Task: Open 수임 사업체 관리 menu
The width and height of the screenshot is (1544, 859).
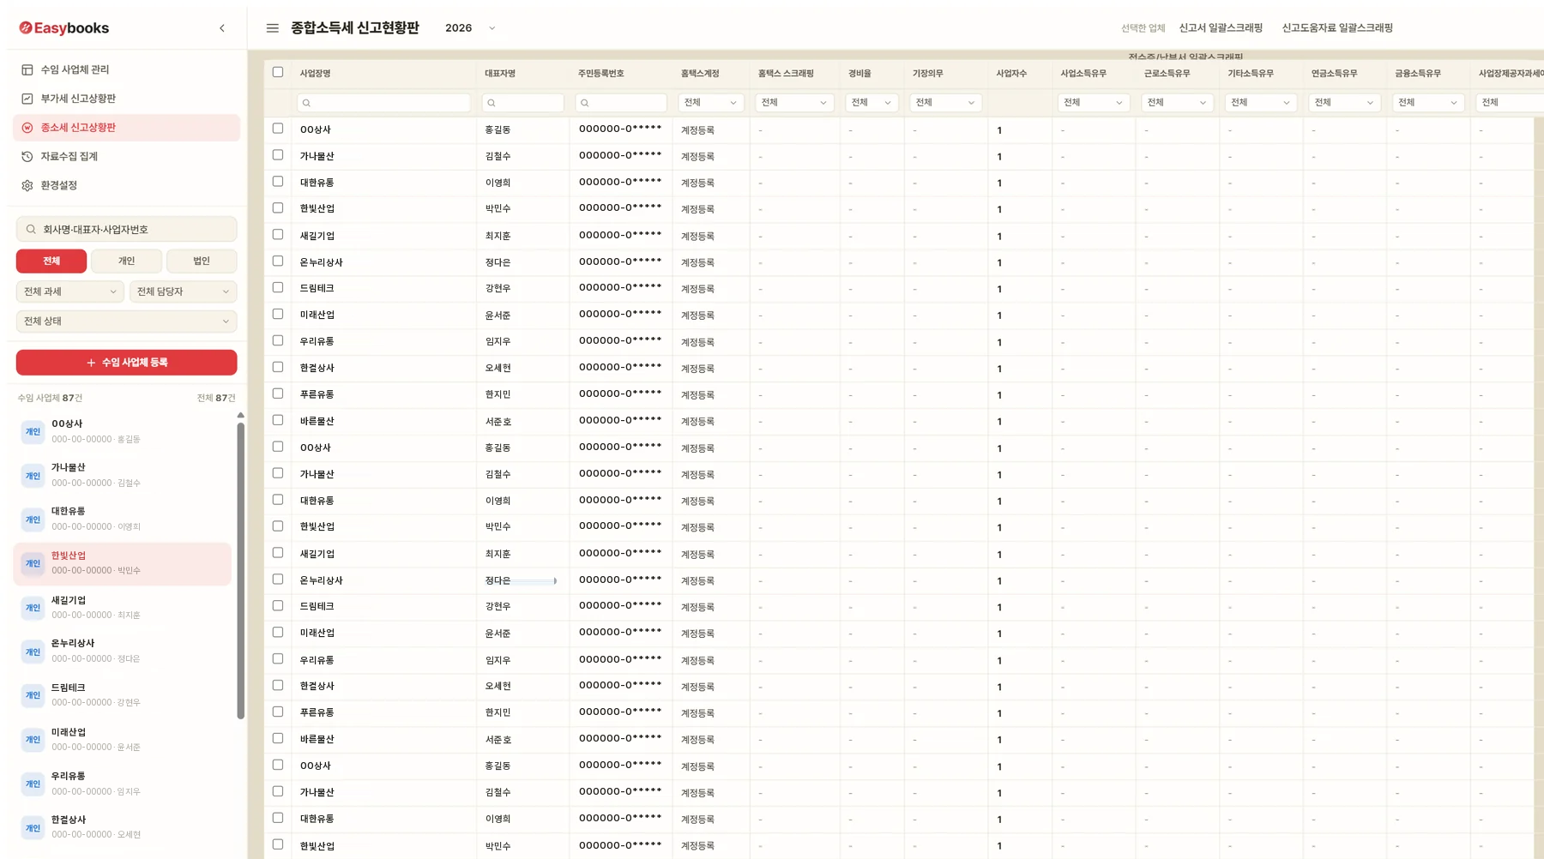Action: (126, 69)
